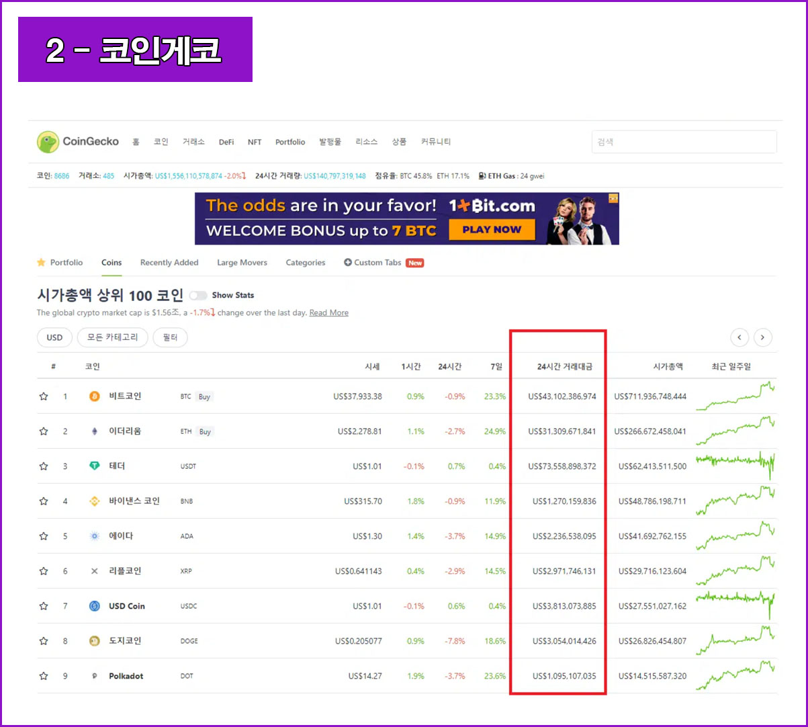The image size is (808, 727).
Task: Open NFT in top navigation
Action: tap(255, 142)
